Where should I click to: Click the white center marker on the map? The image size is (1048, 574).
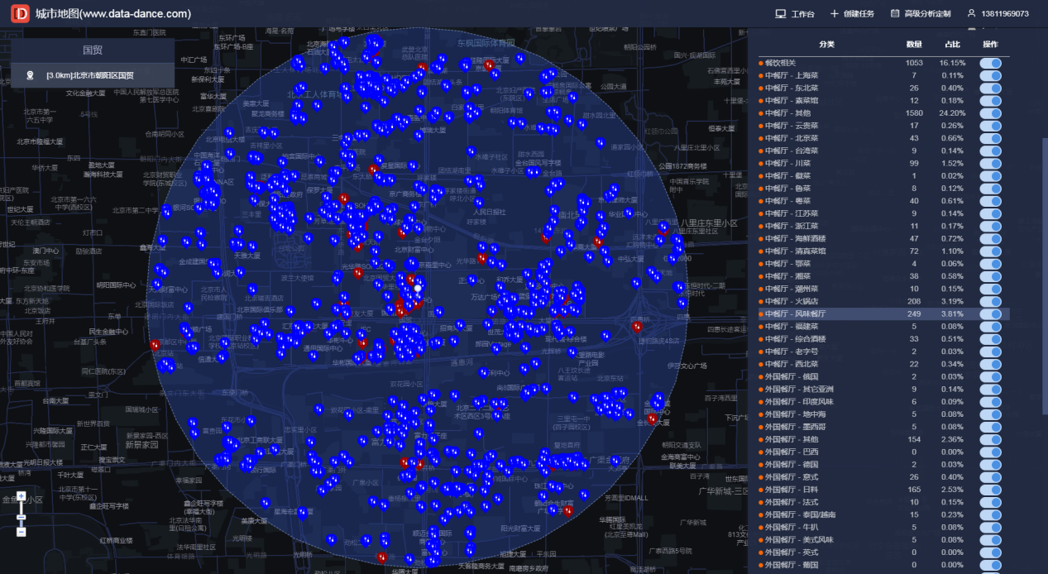[x=418, y=289]
